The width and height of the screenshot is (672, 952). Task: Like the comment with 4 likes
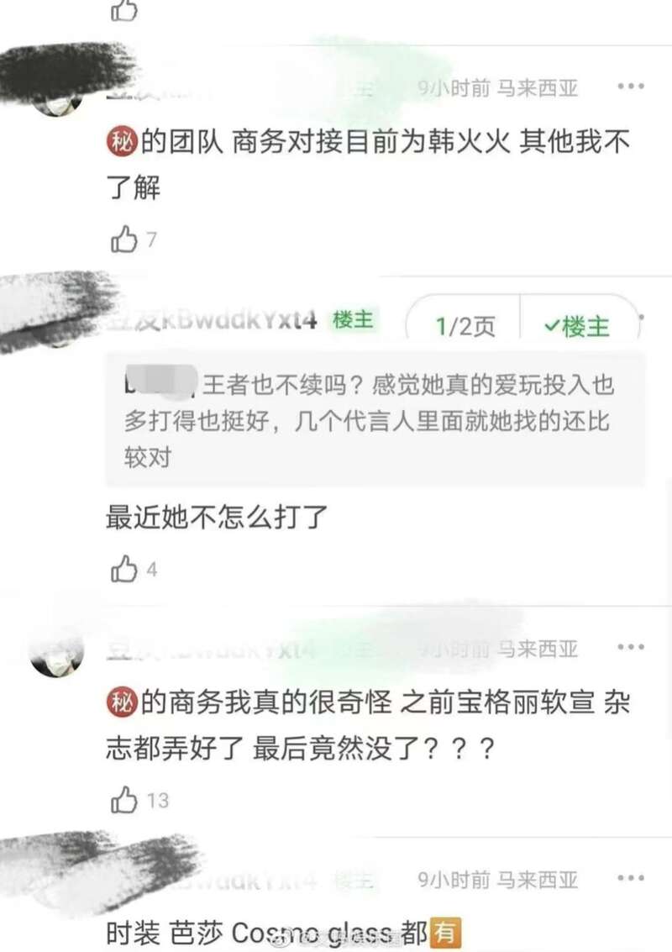(x=123, y=569)
